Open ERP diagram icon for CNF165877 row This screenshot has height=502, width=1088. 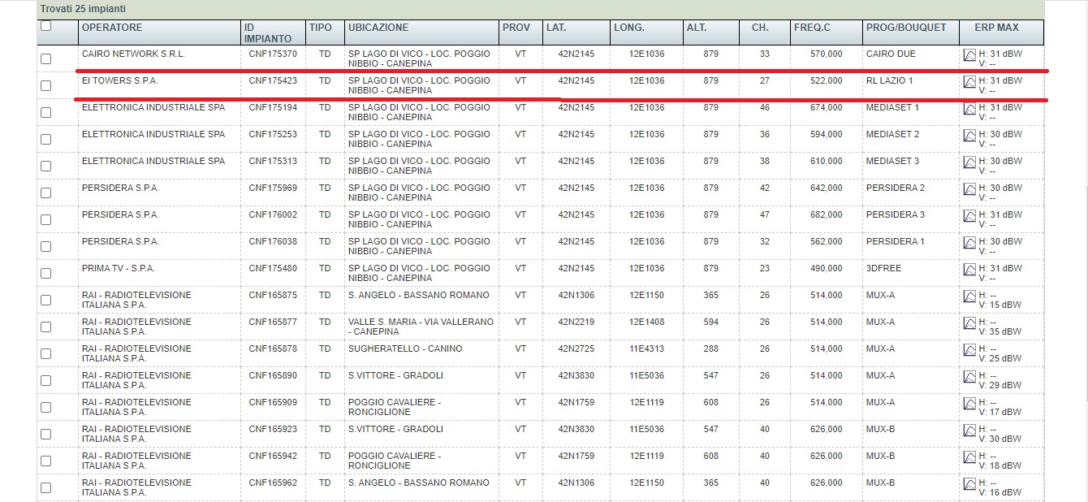click(969, 323)
